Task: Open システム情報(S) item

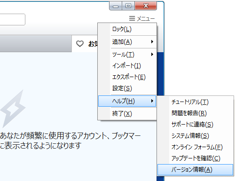Action: (195, 136)
